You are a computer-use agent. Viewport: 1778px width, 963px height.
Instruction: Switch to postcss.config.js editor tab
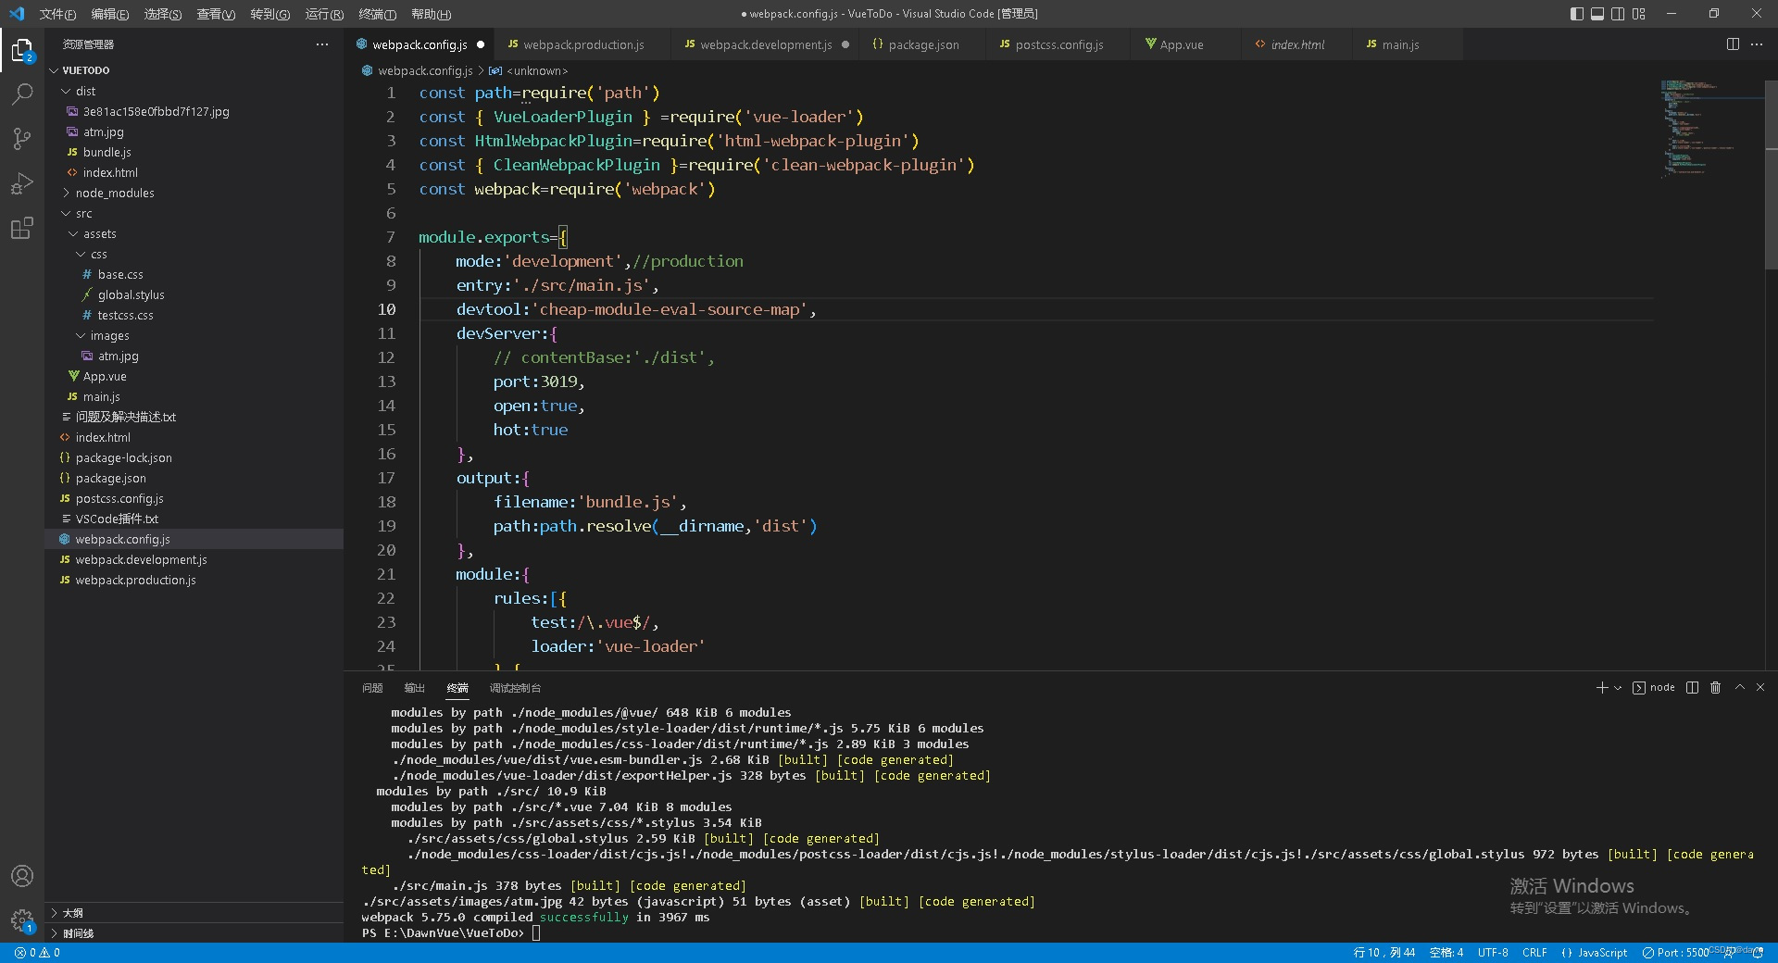(x=1058, y=44)
